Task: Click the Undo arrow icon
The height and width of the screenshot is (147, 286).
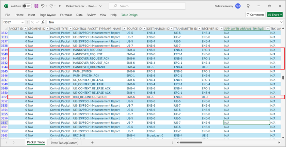Action: 43,6
